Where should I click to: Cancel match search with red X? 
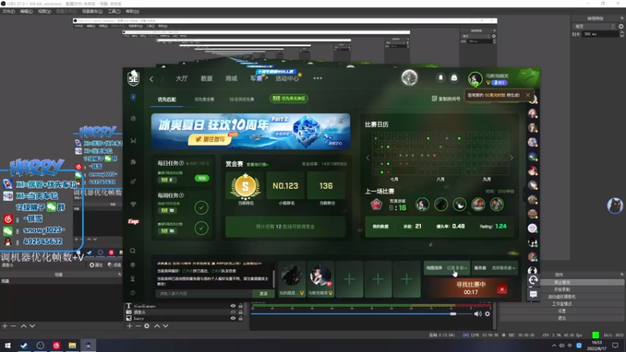coord(502,289)
